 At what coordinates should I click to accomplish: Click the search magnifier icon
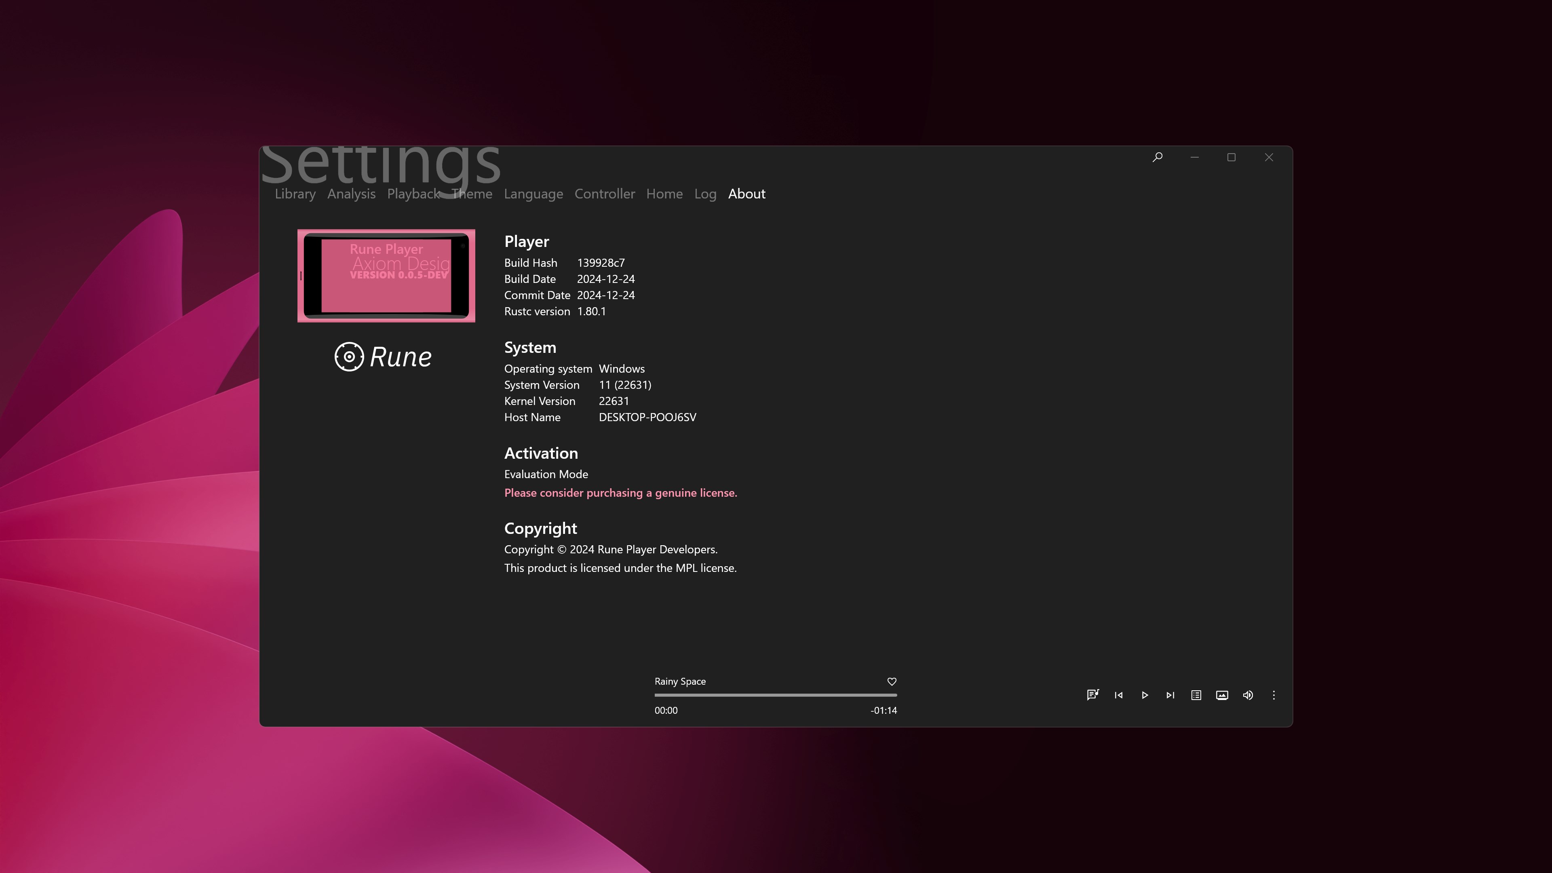point(1158,157)
